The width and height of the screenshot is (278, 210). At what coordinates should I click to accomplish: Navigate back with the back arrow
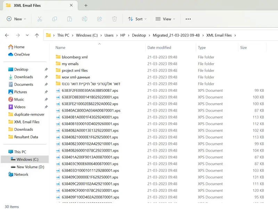(x=7, y=35)
